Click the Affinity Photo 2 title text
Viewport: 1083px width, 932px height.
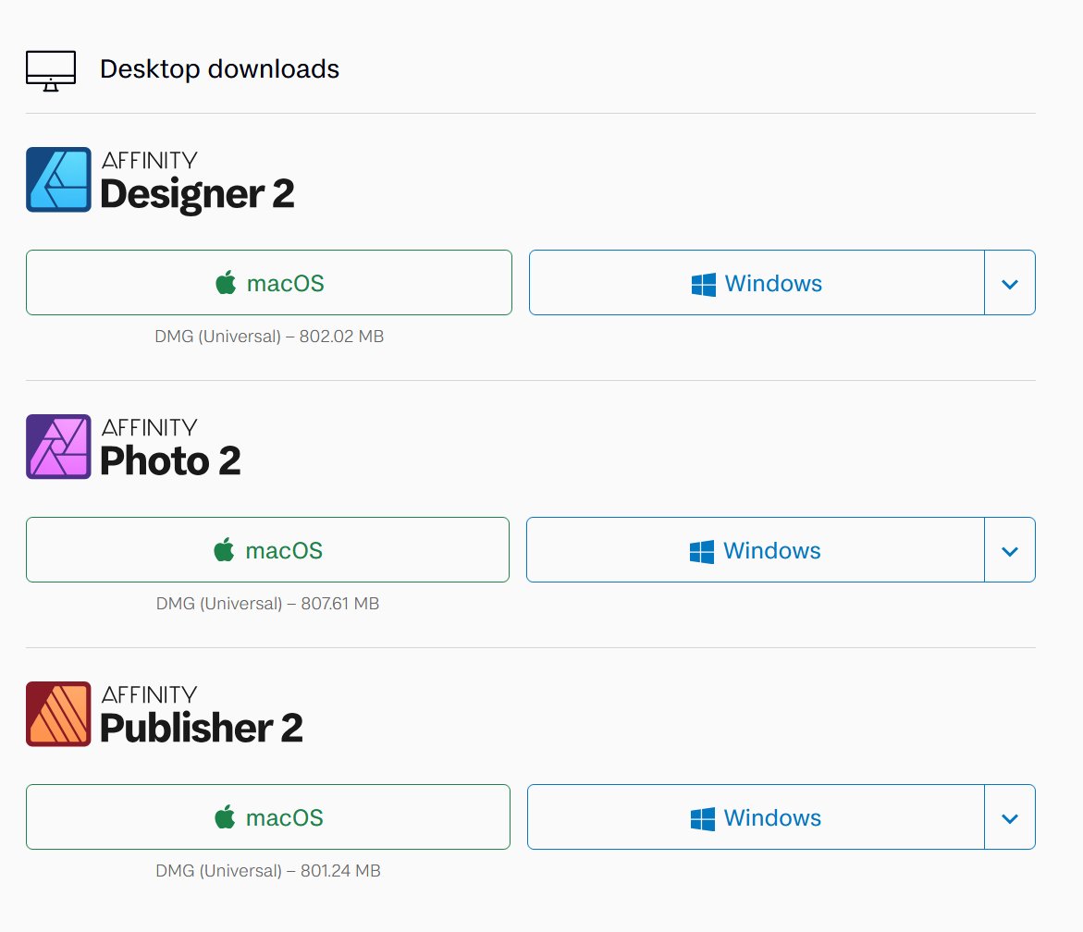pyautogui.click(x=170, y=448)
